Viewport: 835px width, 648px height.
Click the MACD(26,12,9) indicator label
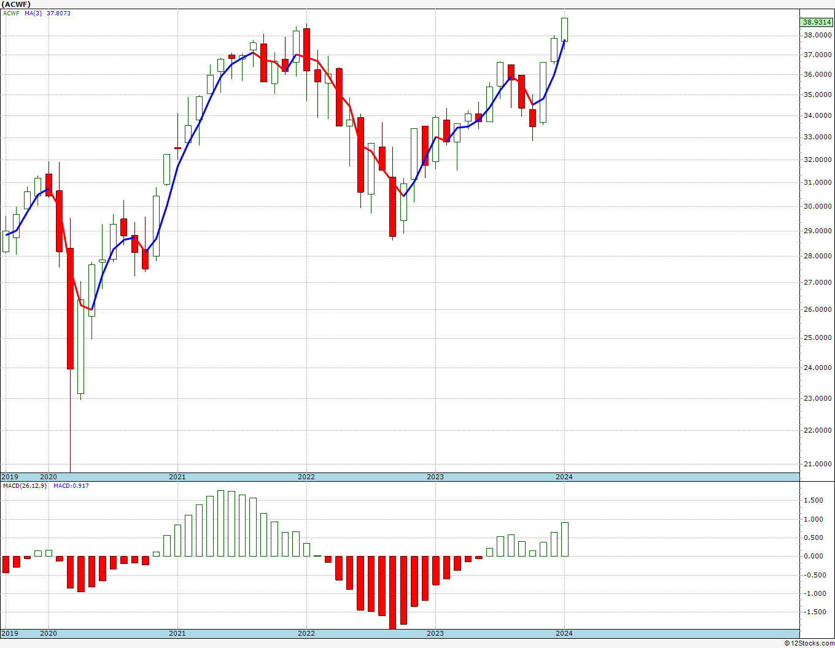click(x=25, y=486)
